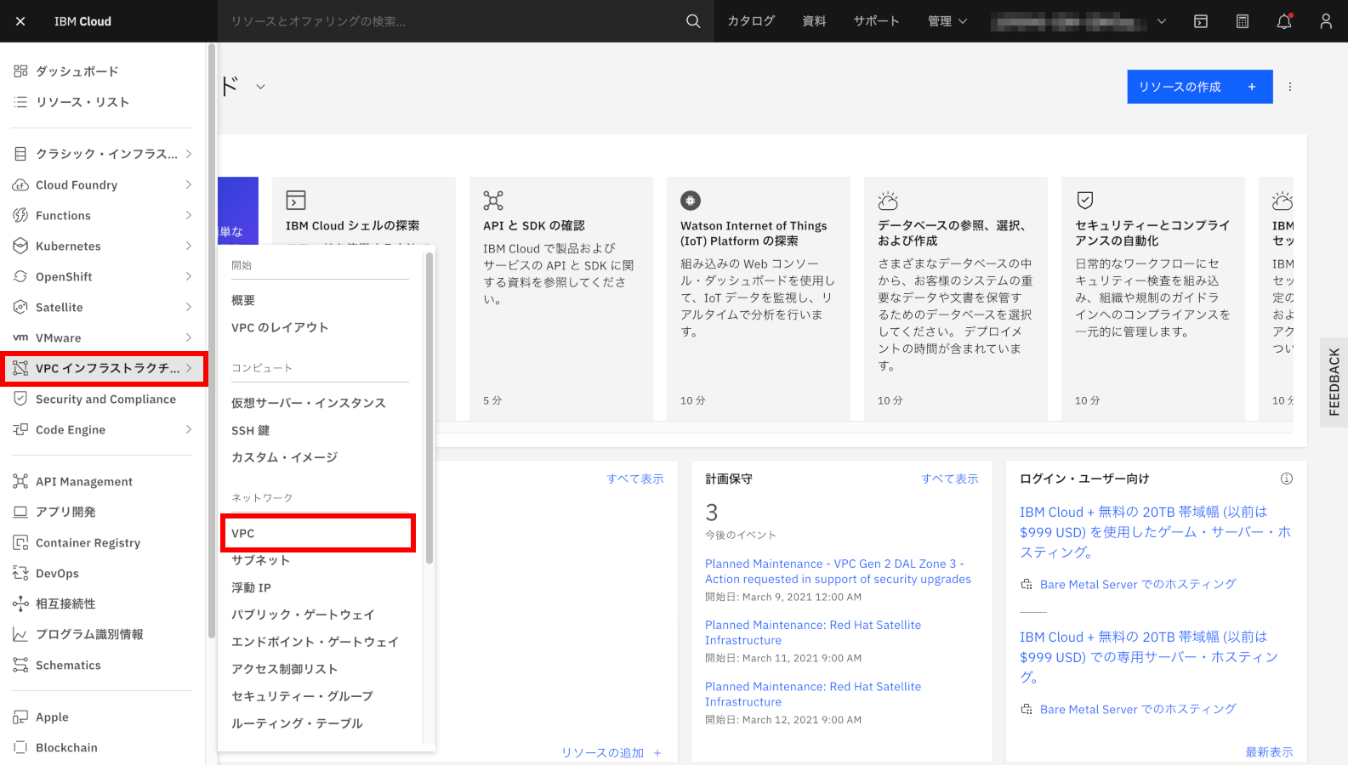Image resolution: width=1348 pixels, height=765 pixels.
Task: Click the リソースの追加 link
Action: click(611, 752)
